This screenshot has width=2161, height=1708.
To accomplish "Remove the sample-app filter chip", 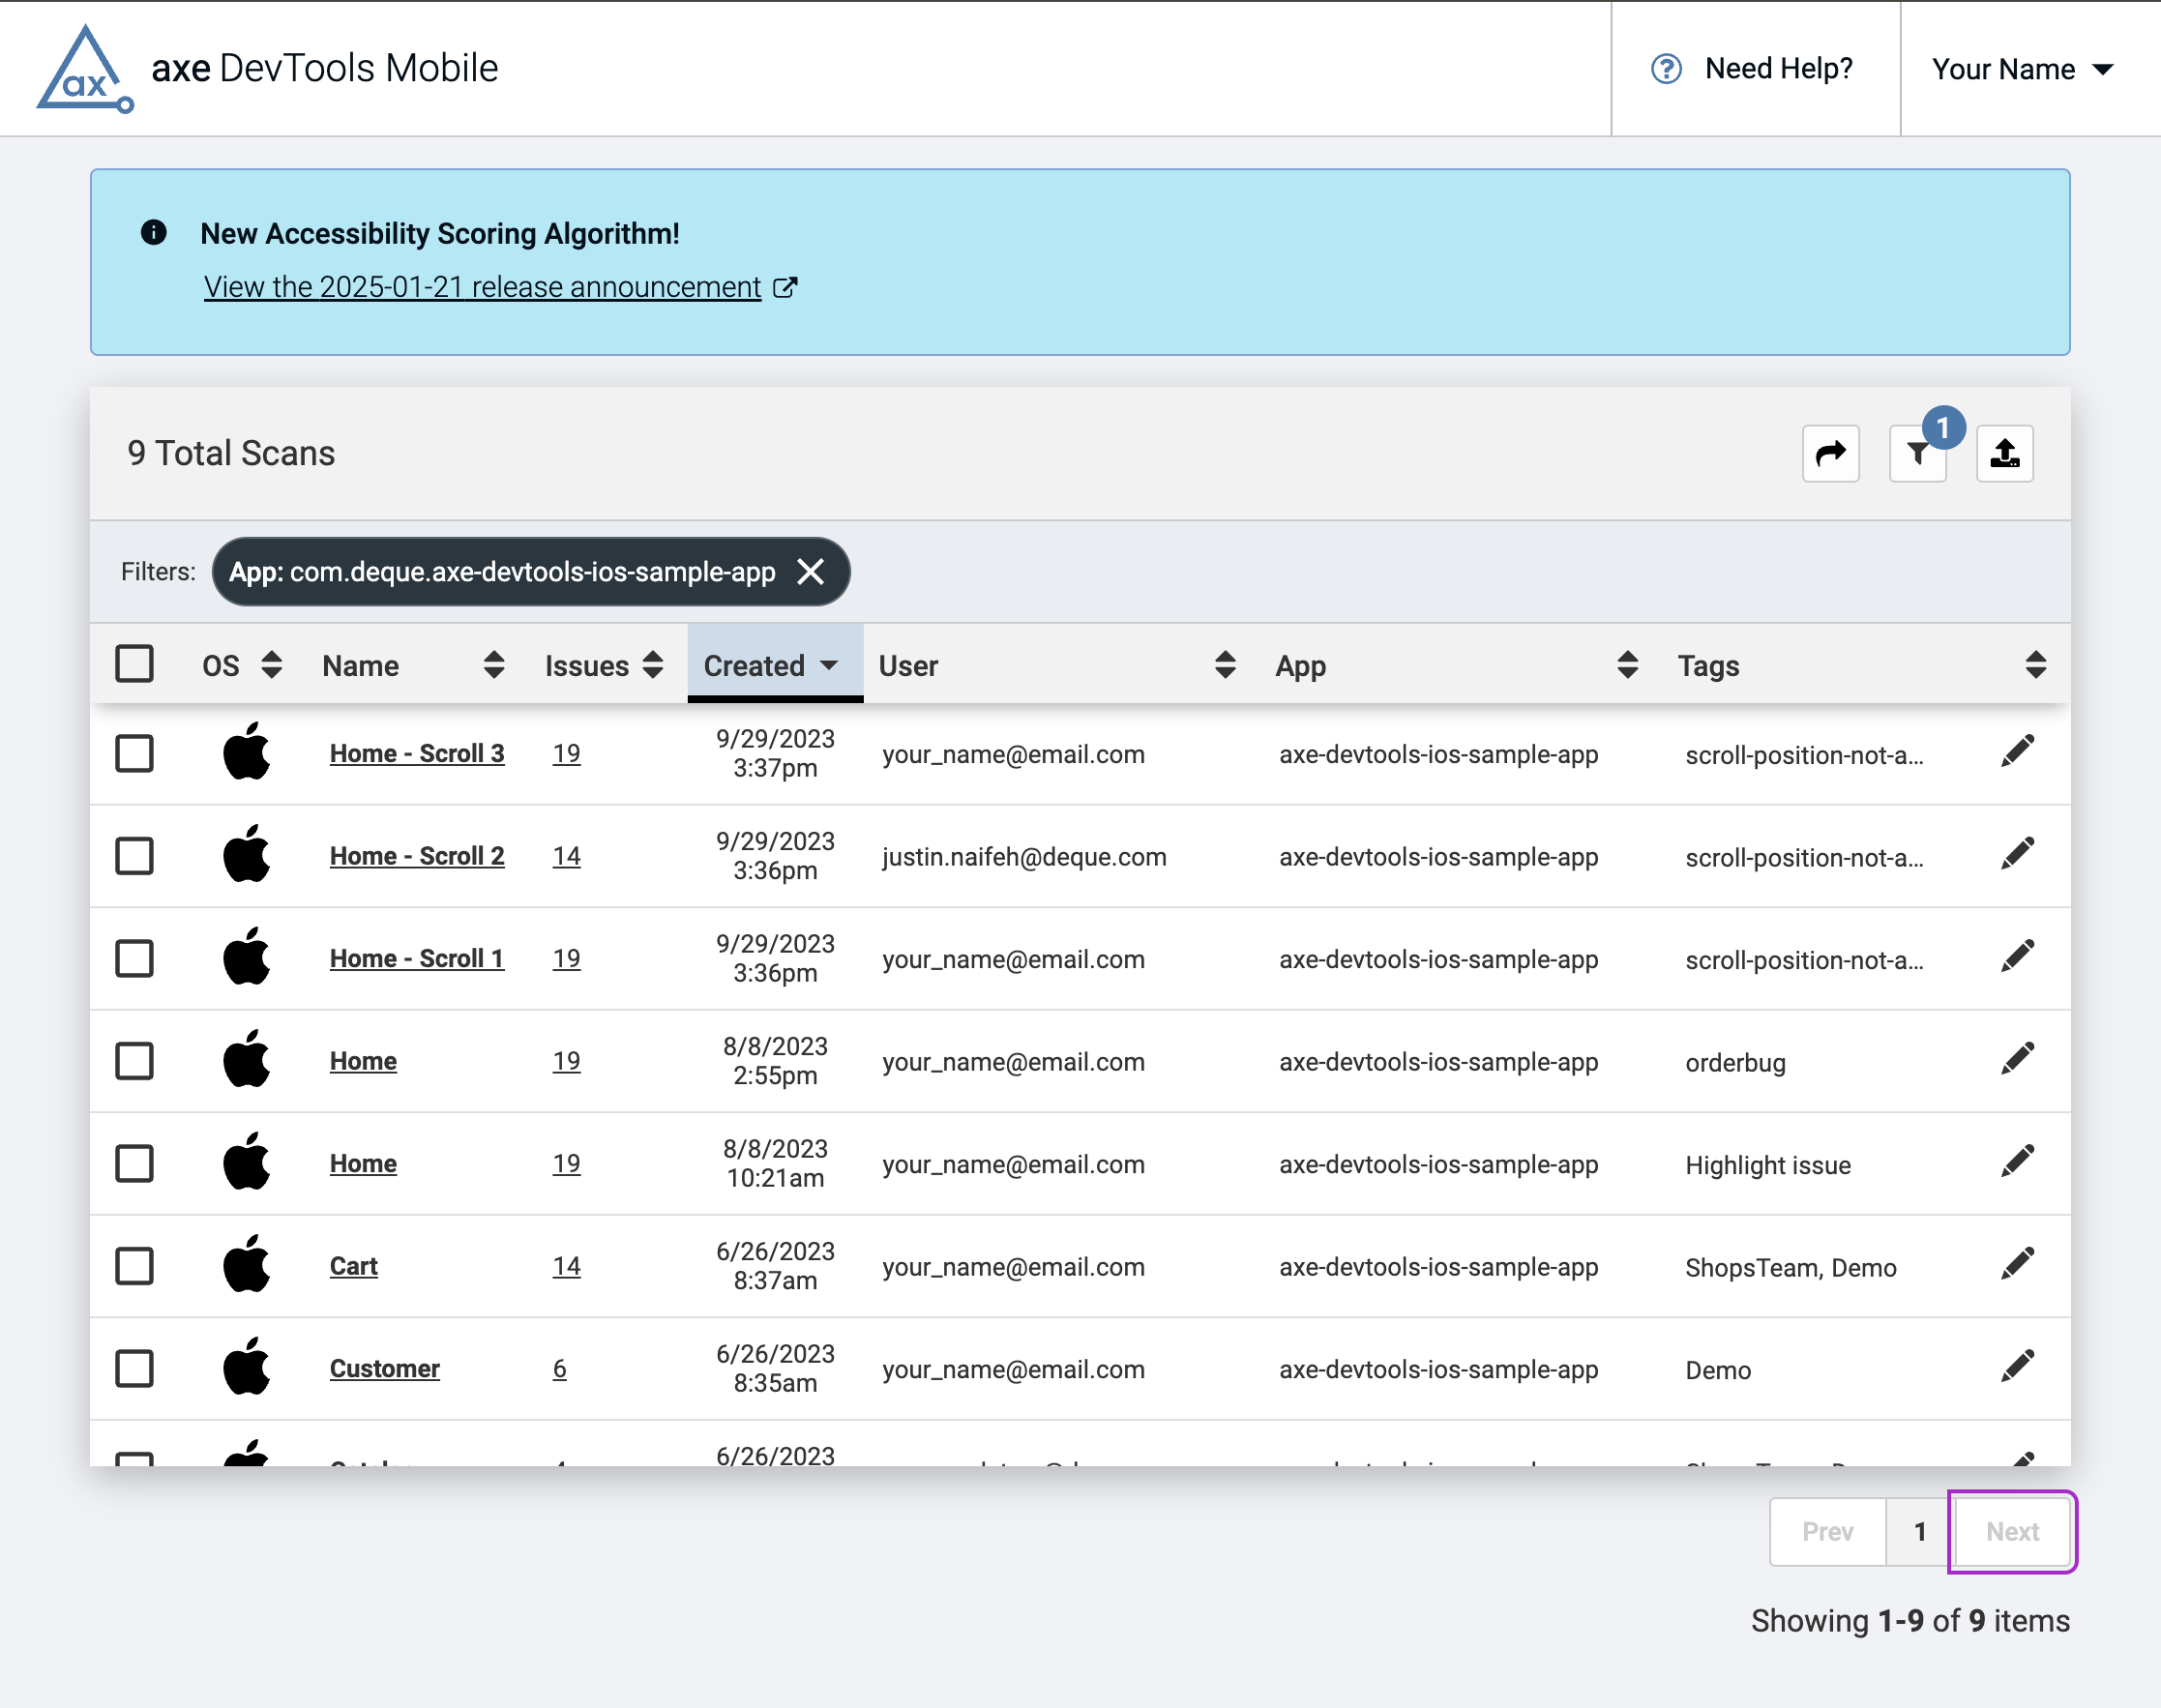I will click(812, 571).
